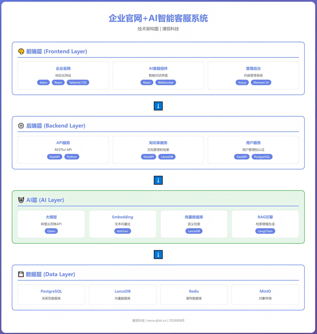Click the 文本向量化 description
The width and height of the screenshot is (317, 334).
pyautogui.click(x=122, y=224)
